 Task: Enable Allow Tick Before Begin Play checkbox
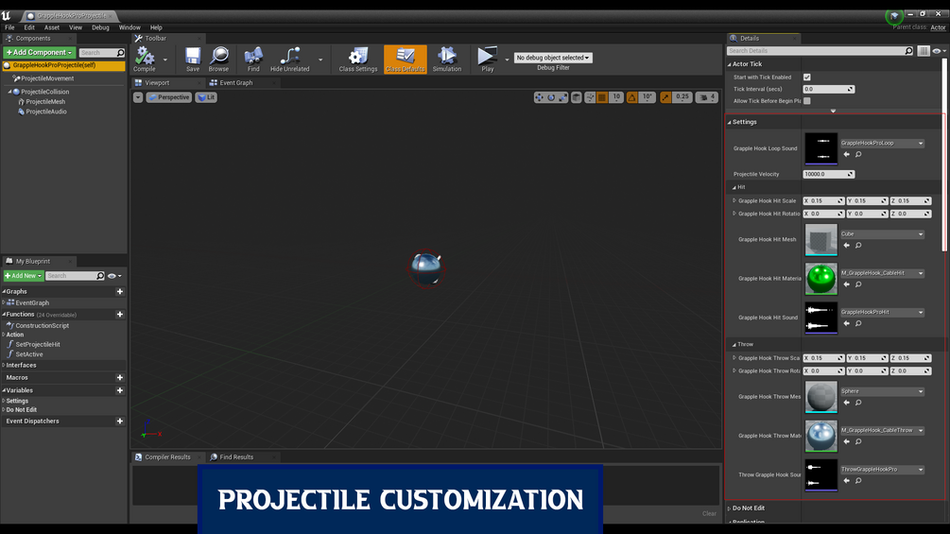tap(807, 101)
